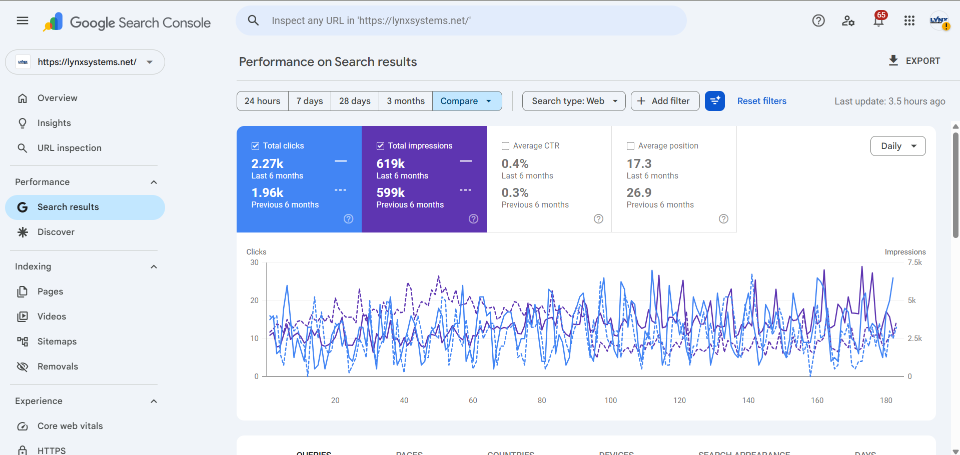Click the HTTPS lock icon
This screenshot has height=455, width=960.
coord(23,450)
